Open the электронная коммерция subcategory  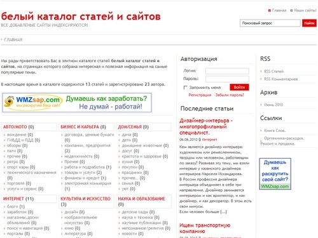88,183
